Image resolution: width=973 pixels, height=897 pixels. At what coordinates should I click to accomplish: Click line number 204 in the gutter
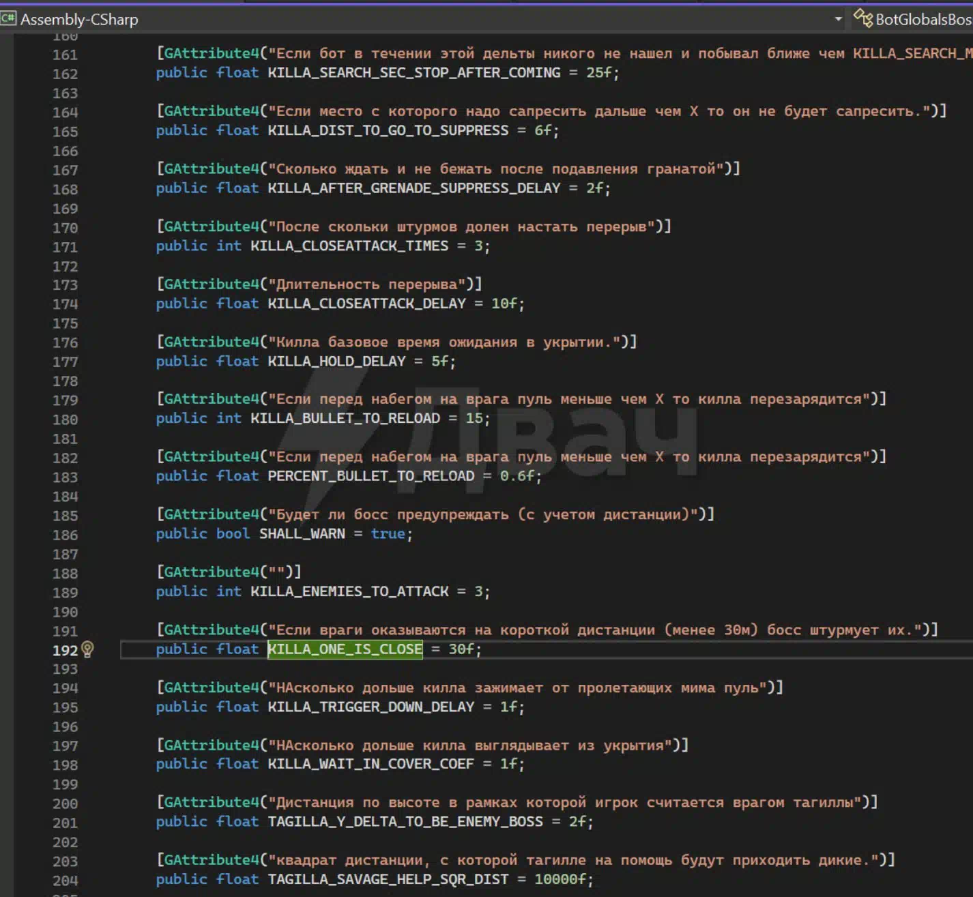(x=65, y=881)
